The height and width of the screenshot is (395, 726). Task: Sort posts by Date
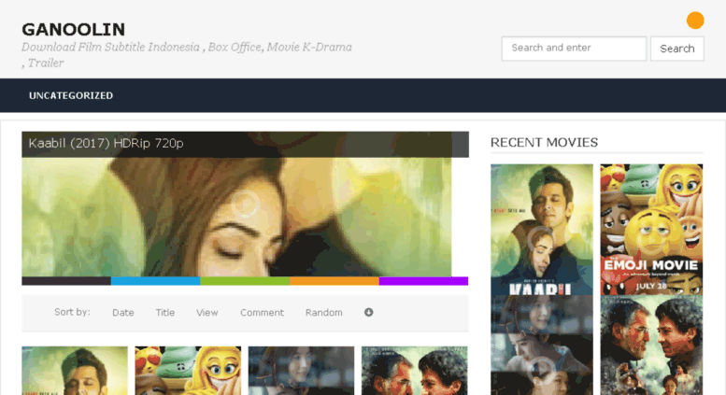tap(123, 313)
